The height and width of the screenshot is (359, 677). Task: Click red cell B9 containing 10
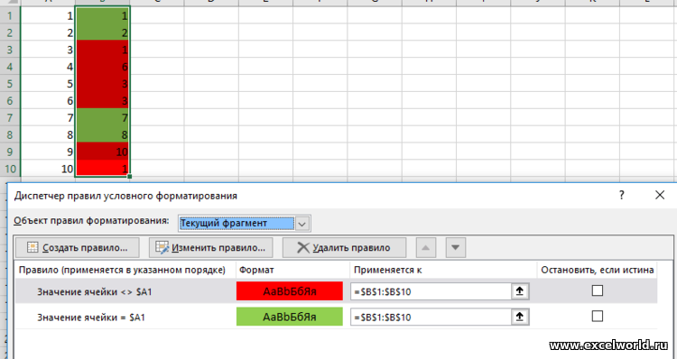(102, 152)
